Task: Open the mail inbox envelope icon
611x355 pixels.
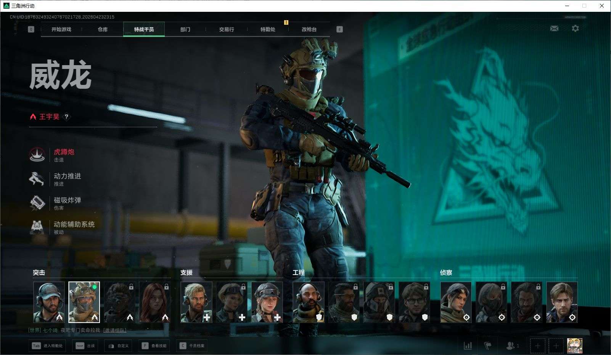Action: tap(554, 29)
